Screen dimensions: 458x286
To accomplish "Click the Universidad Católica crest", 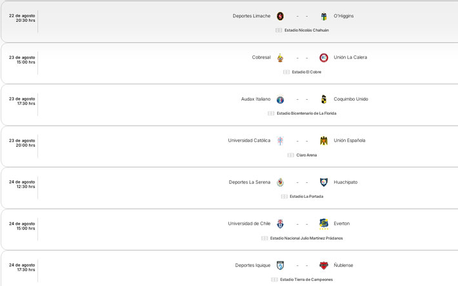I will tap(280, 140).
